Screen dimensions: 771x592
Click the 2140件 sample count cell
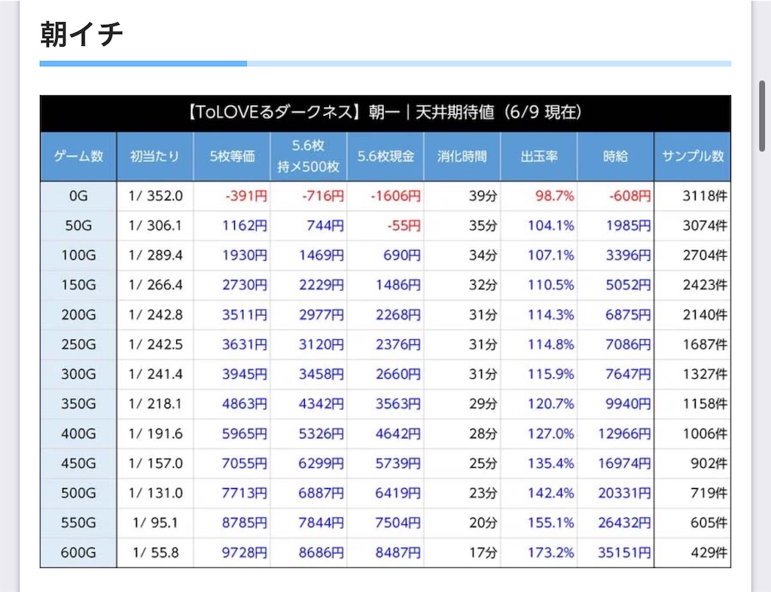693,315
